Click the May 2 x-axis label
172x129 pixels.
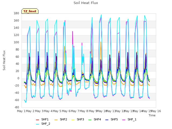click(30, 111)
